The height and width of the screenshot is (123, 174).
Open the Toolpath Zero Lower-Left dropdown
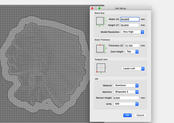click(133, 69)
